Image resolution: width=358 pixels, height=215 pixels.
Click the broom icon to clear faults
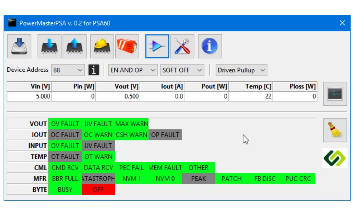coord(335,130)
